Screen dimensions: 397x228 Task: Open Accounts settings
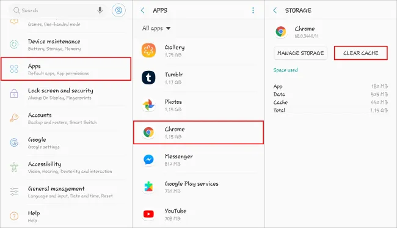(x=66, y=118)
